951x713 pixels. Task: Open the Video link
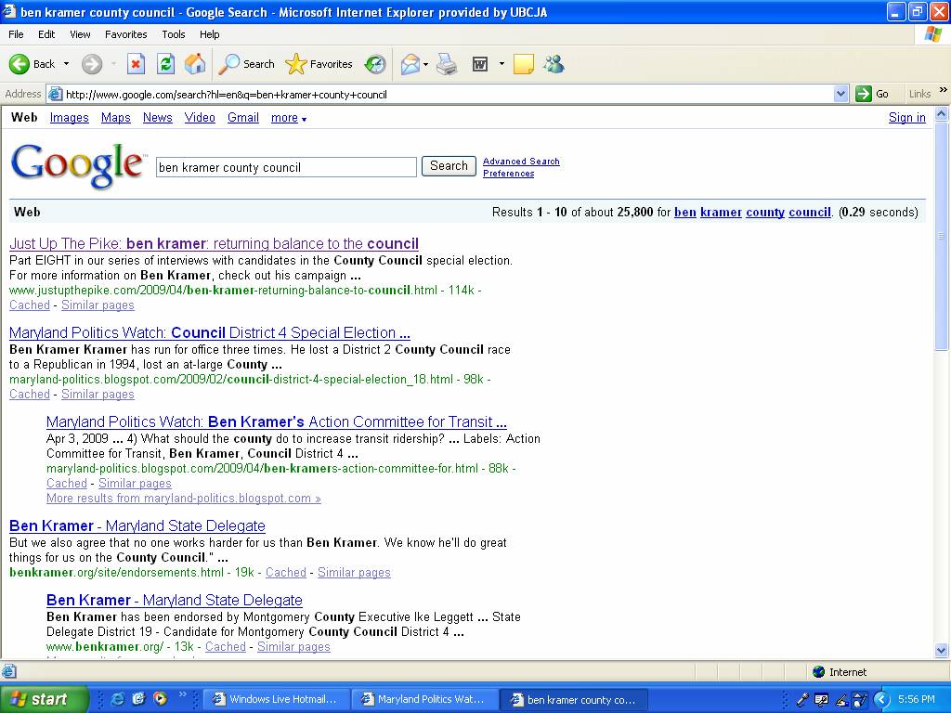(x=200, y=118)
